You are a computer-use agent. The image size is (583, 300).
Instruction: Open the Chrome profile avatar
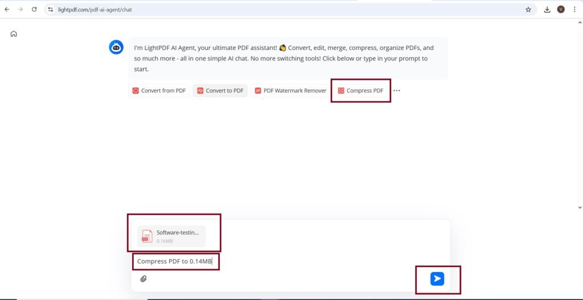[x=561, y=10]
